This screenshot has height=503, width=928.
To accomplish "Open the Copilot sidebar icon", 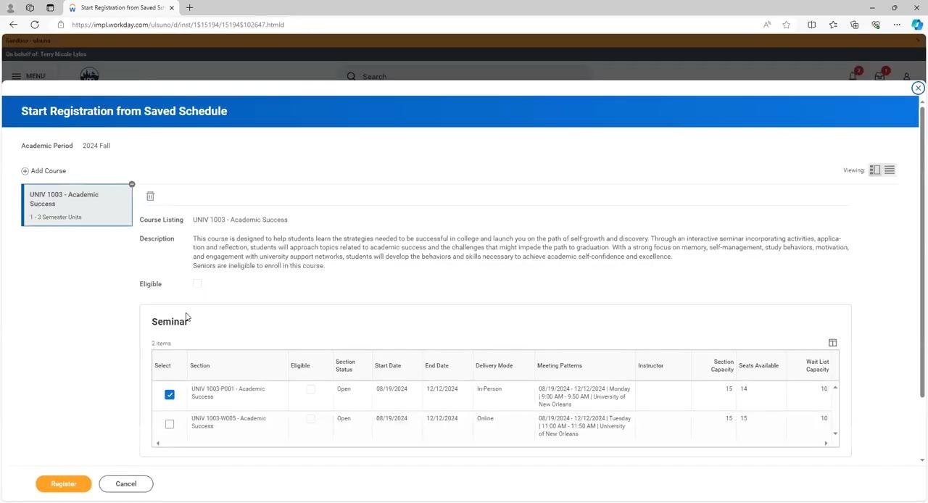I will (x=917, y=25).
